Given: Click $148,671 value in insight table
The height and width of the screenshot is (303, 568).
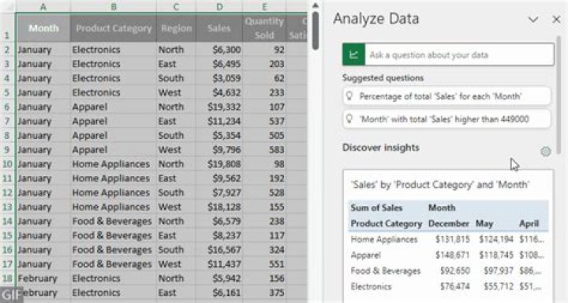Looking at the screenshot, I should (x=453, y=255).
